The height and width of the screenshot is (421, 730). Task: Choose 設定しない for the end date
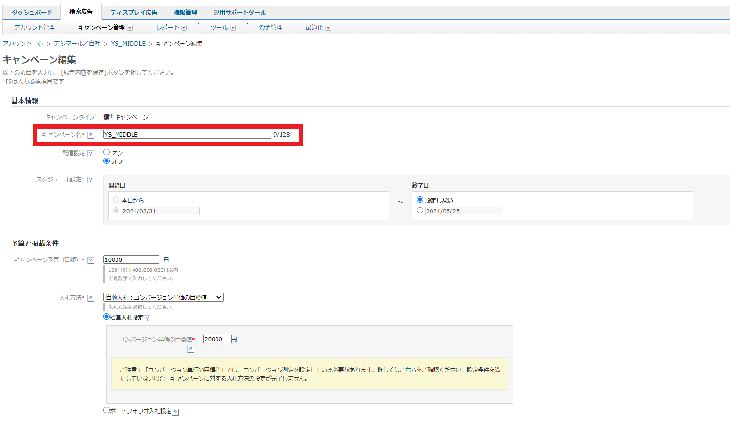(x=420, y=200)
